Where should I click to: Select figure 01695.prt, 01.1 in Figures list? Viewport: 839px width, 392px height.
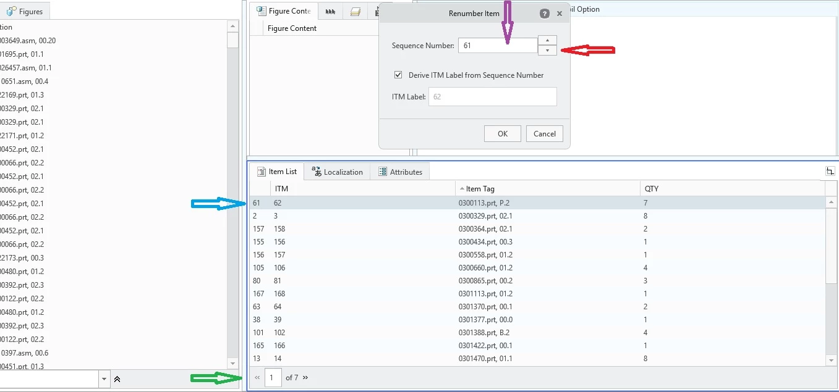point(113,54)
